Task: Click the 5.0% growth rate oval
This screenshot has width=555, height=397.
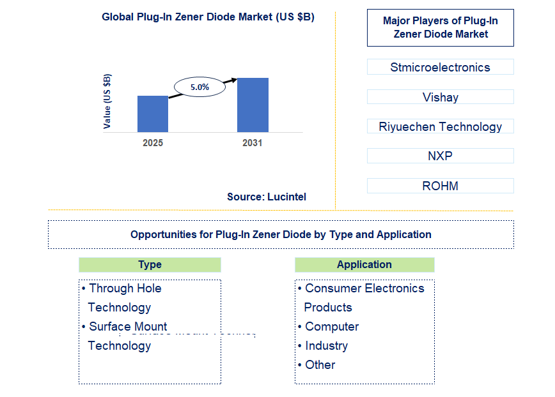Action: tap(199, 87)
